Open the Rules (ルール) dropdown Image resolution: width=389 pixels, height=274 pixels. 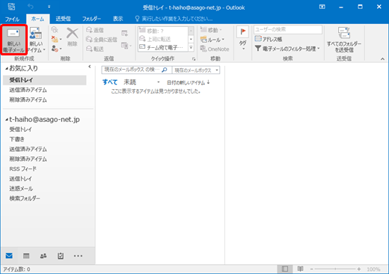pos(212,40)
